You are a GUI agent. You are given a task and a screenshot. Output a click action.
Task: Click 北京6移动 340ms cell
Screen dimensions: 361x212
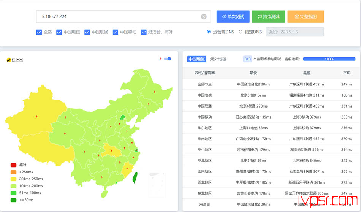pos(307,161)
